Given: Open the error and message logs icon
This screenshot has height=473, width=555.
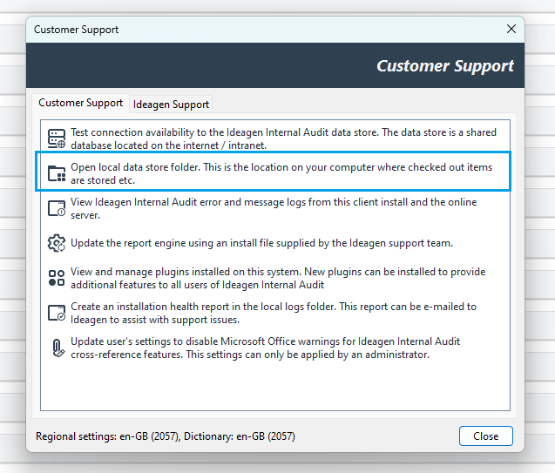Looking at the screenshot, I should pos(57,208).
